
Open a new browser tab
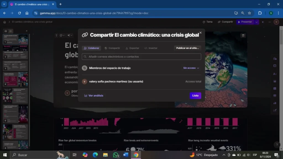pos(61,4)
